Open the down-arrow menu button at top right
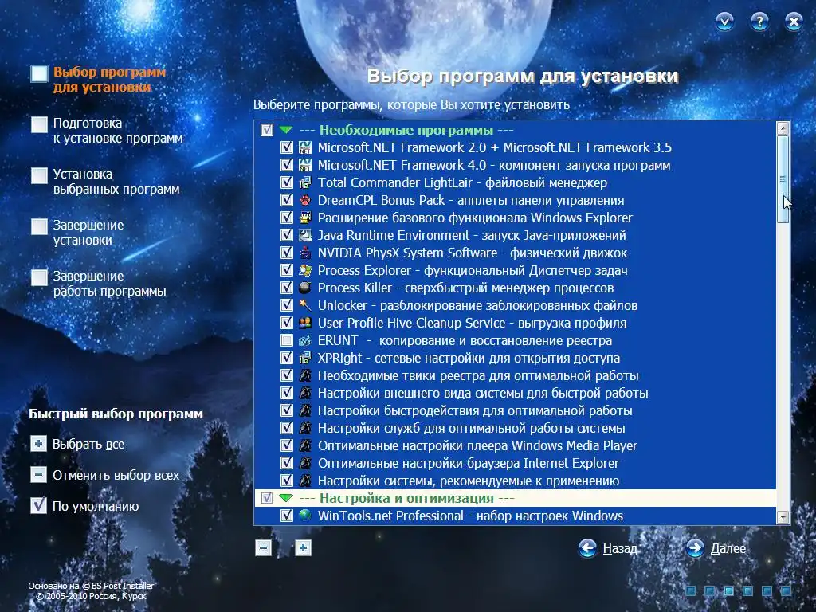The image size is (816, 612). coord(724,22)
